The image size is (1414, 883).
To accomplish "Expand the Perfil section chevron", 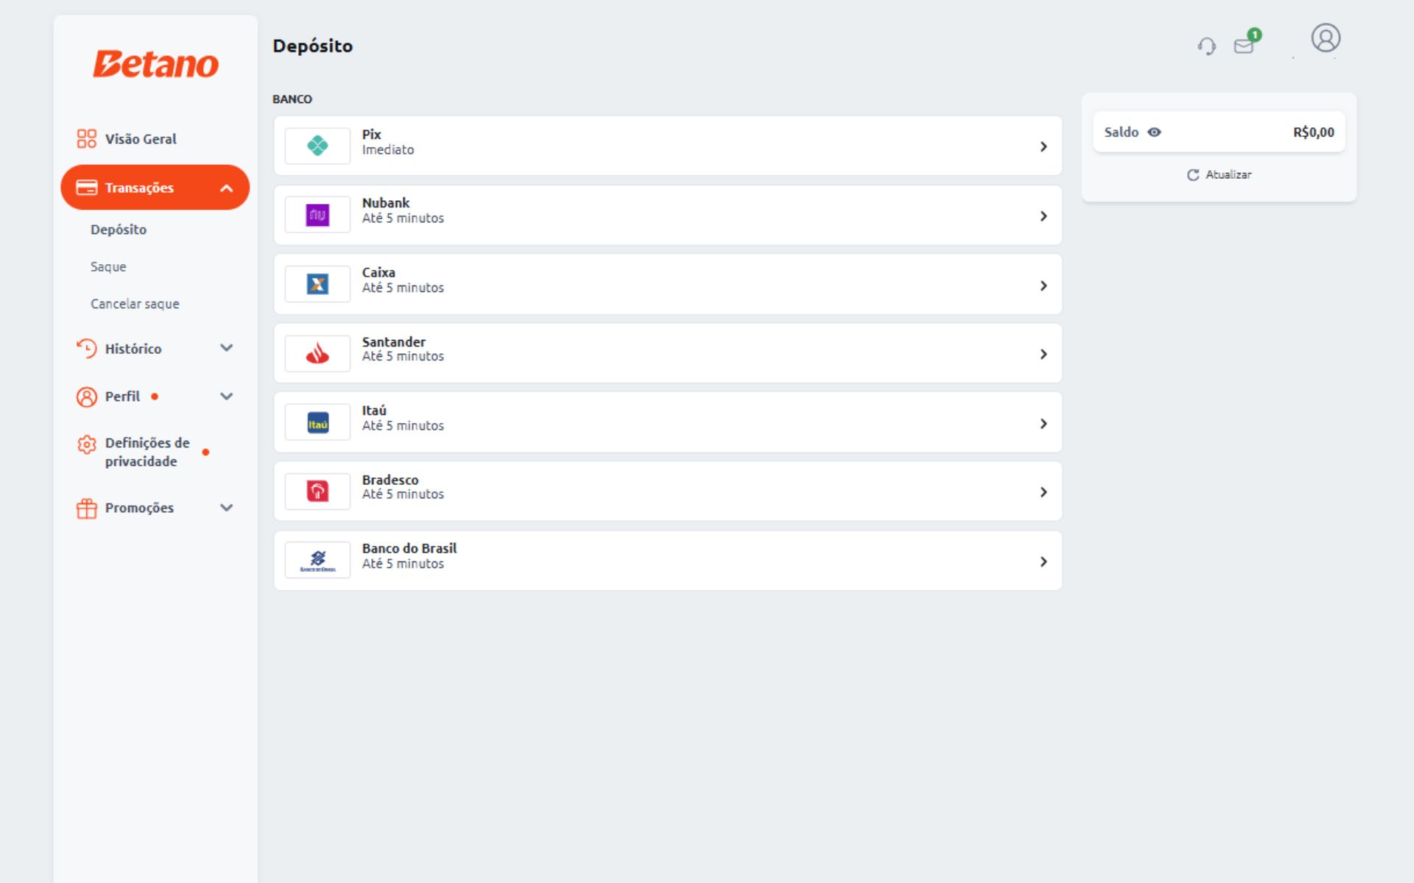I will [x=226, y=397].
